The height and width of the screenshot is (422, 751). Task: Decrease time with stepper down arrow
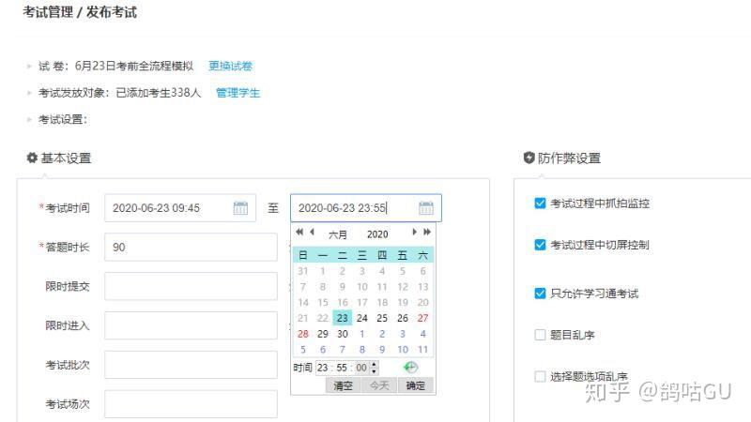click(374, 371)
